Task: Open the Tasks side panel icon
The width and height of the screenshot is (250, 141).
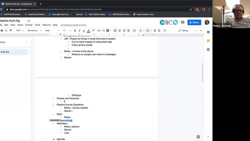Action: click(208, 50)
